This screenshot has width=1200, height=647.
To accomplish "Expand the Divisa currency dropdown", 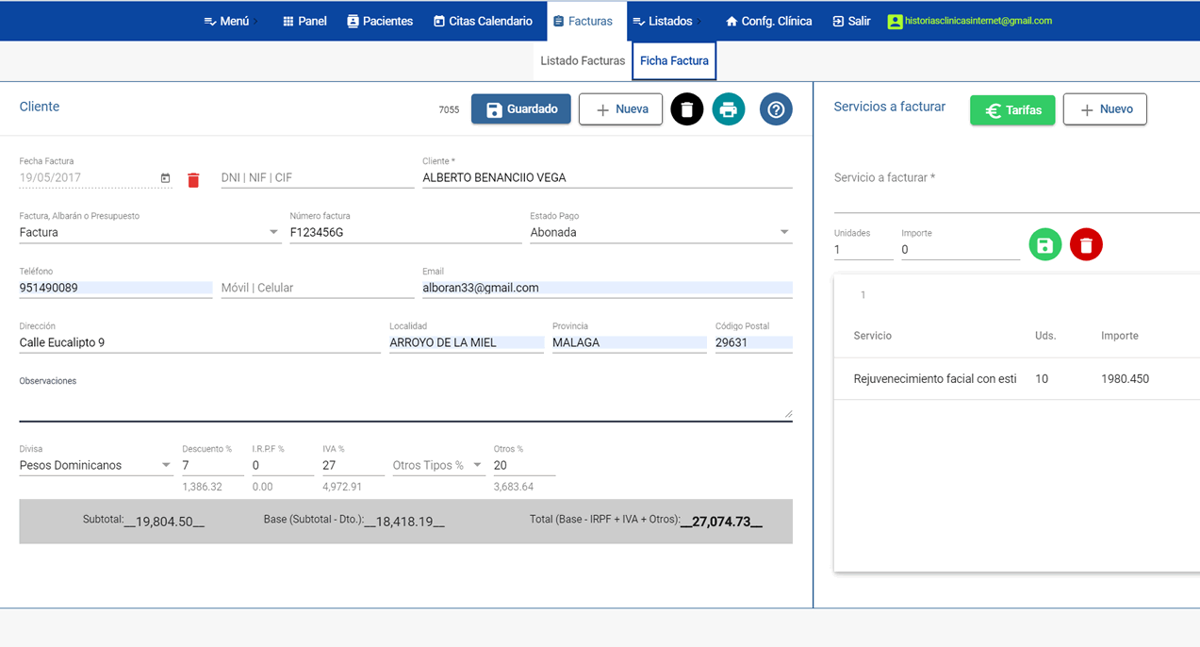I will pyautogui.click(x=166, y=465).
